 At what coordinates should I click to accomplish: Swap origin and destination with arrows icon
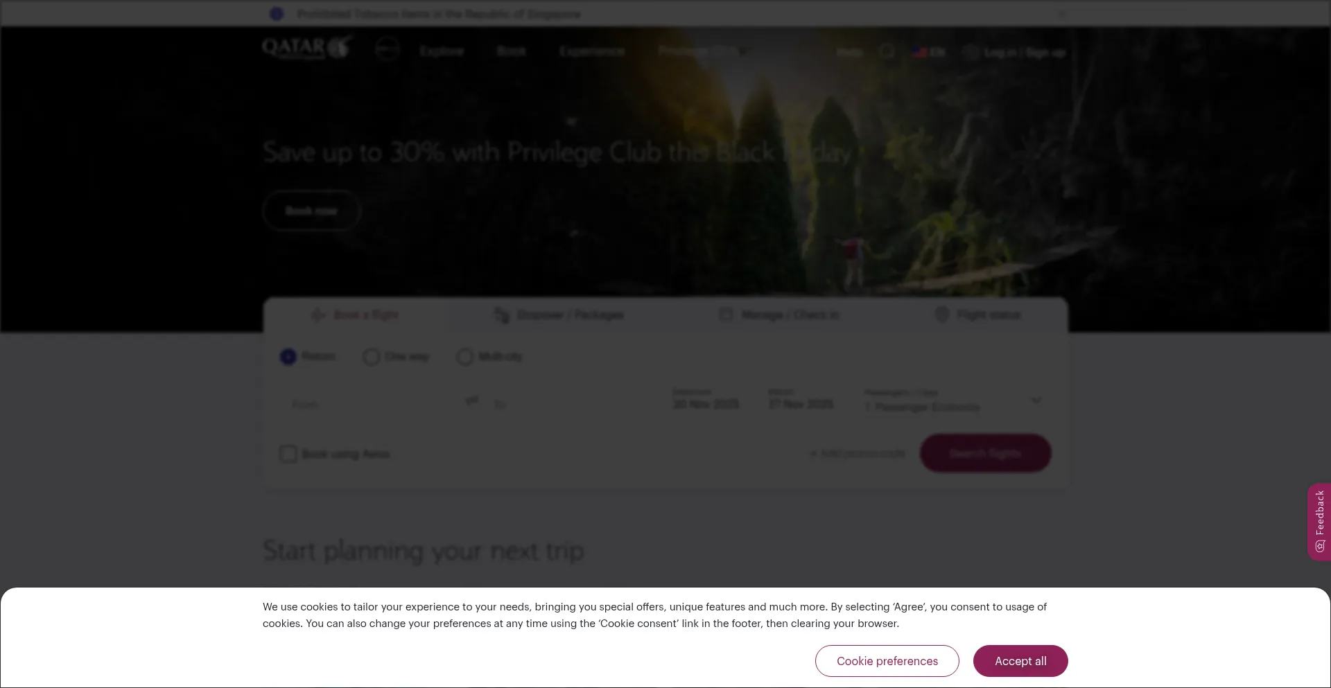pos(471,400)
